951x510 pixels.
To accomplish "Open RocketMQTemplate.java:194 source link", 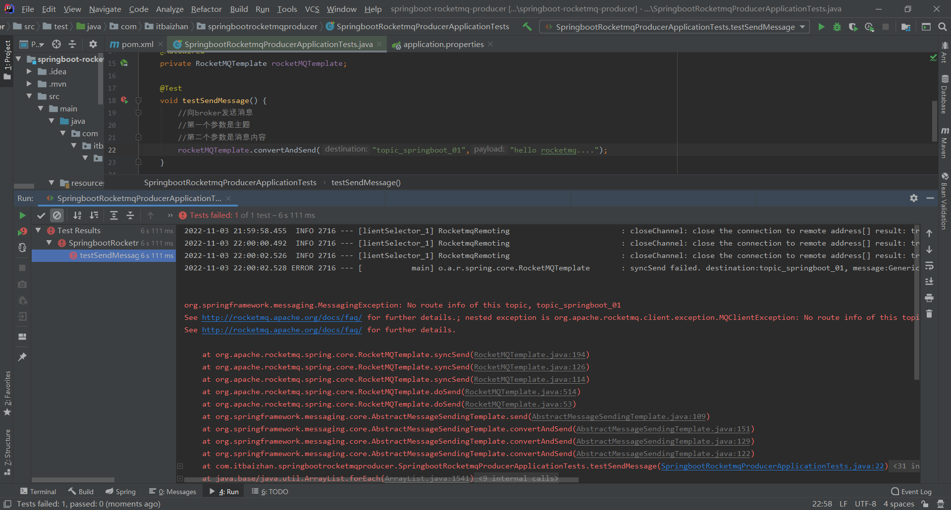I will coord(529,355).
